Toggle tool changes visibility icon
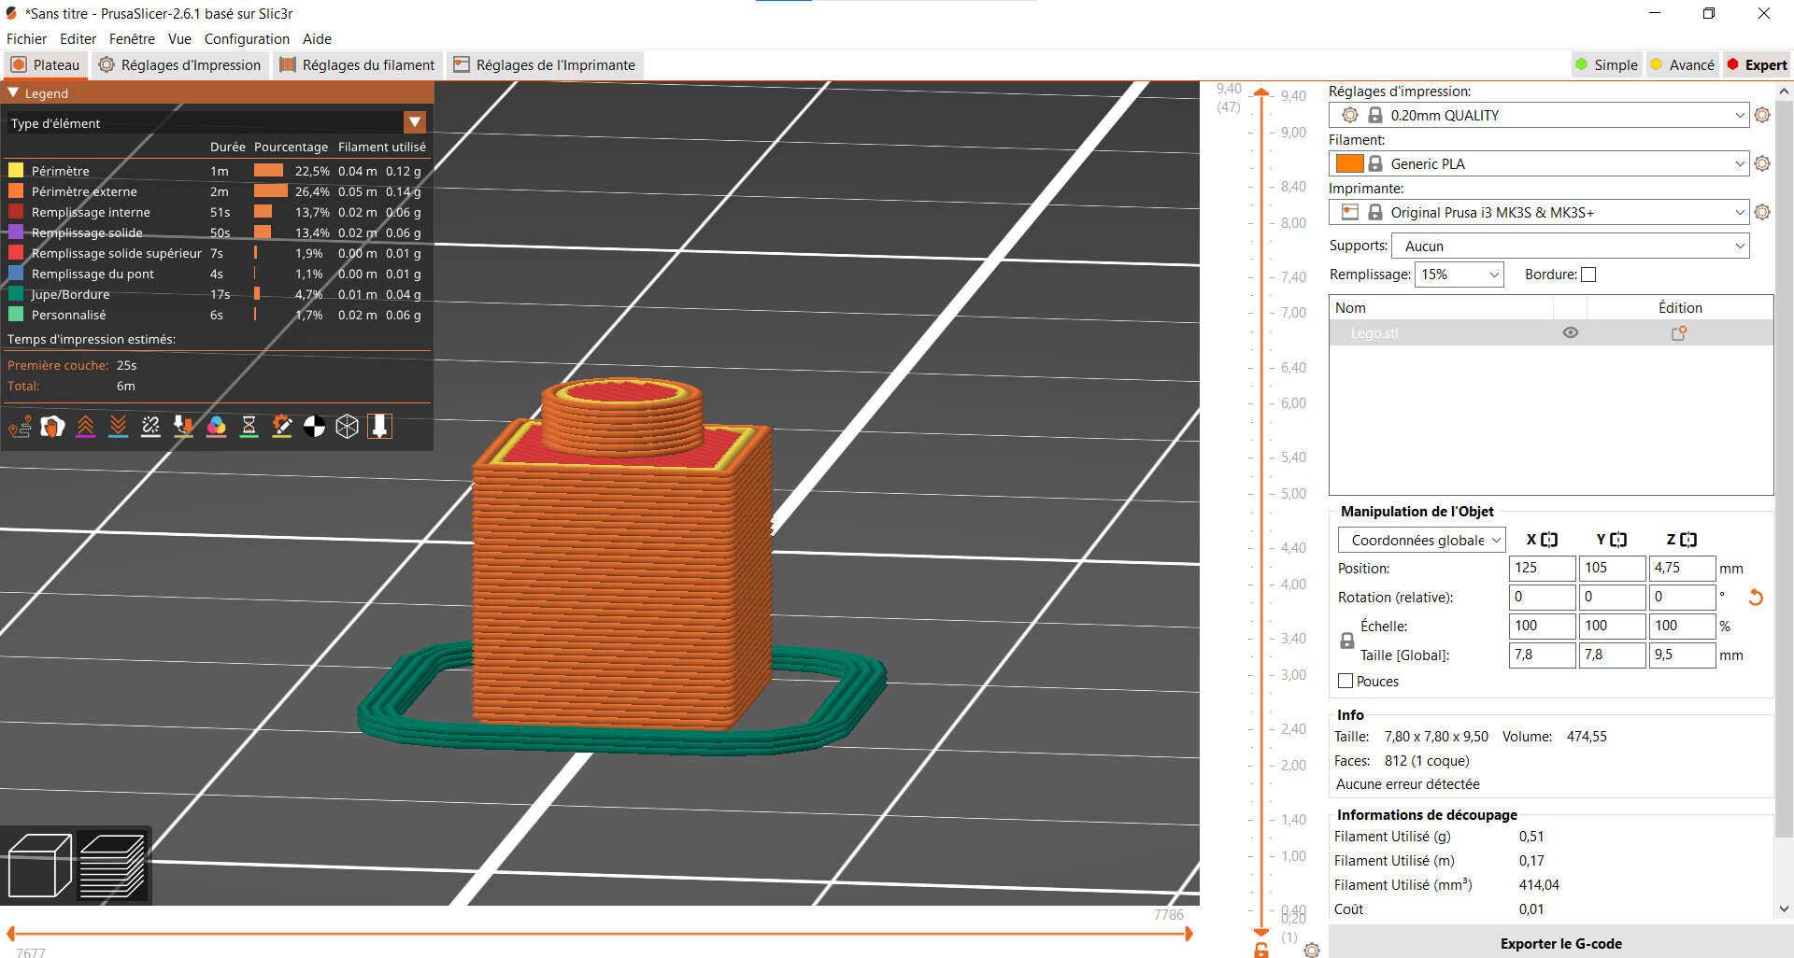The width and height of the screenshot is (1794, 958). 183,427
